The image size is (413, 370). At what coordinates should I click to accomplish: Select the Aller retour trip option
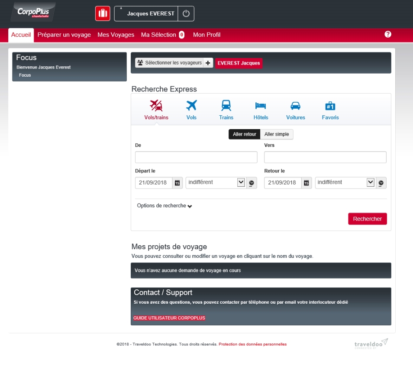tap(244, 134)
